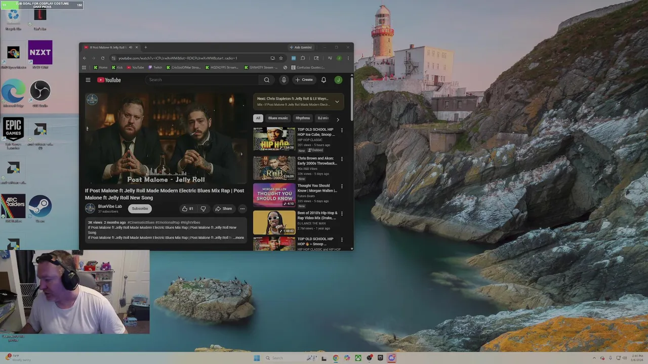
Task: Bookmark this page with the star icon
Action: click(281, 58)
